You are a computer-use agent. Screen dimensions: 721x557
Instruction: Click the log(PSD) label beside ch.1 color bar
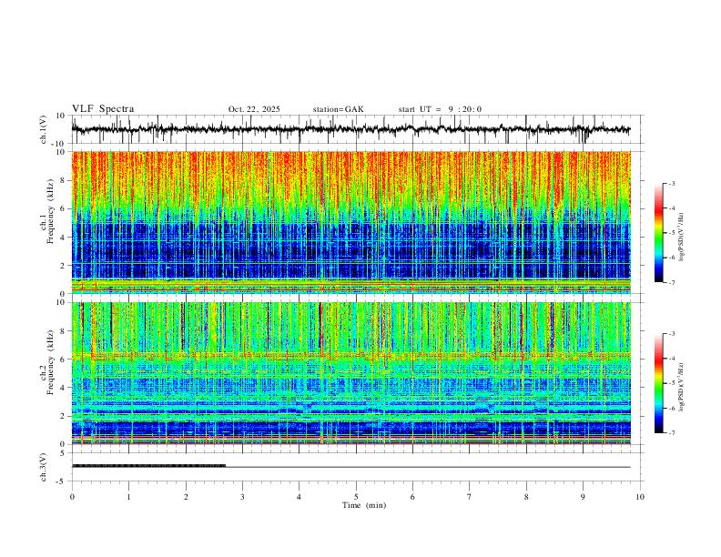pyautogui.click(x=682, y=238)
